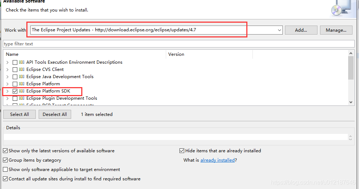Toggle Hide items that are already installed
The image size is (359, 189).
[182, 150]
